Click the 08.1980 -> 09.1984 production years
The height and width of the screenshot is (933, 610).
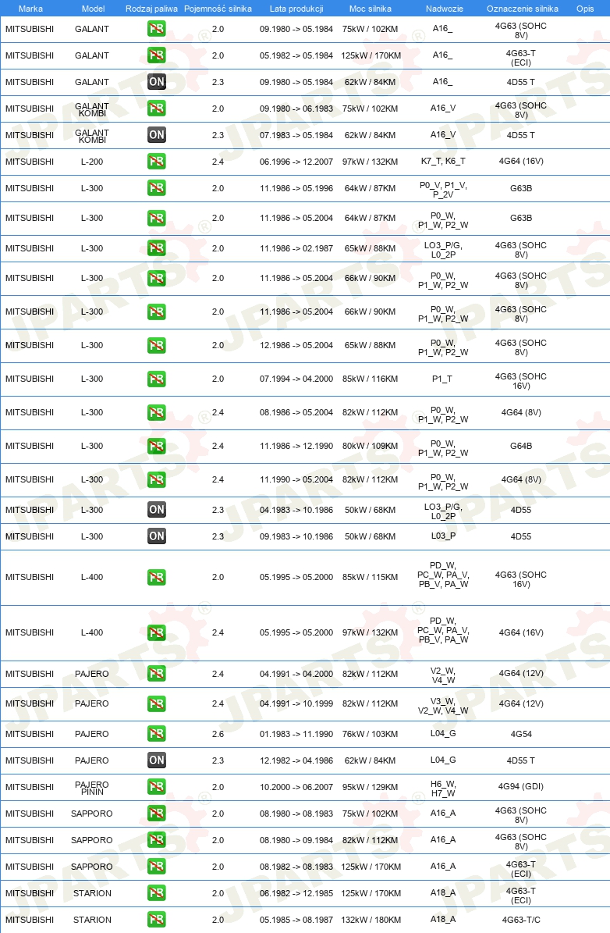pyautogui.click(x=296, y=839)
